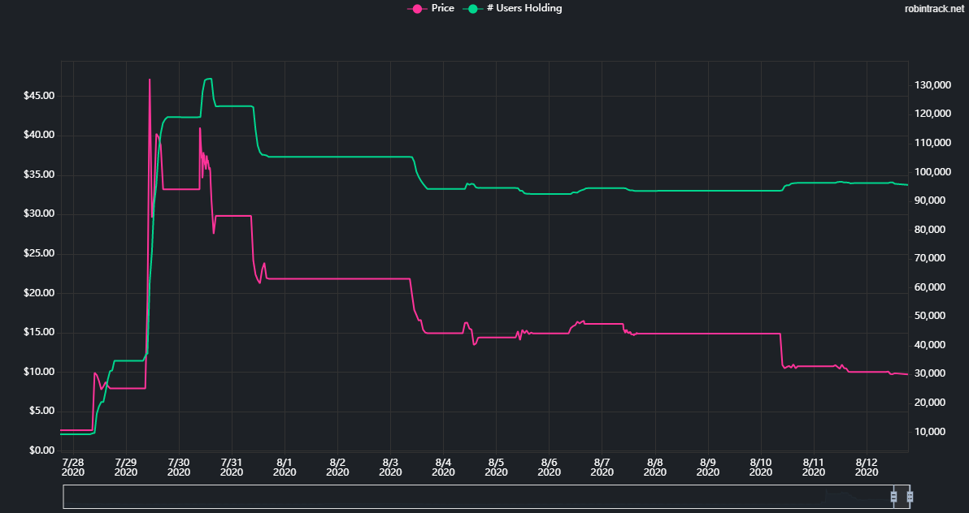This screenshot has width=969, height=513.
Task: Click the pink Price legend marker
Action: 417,9
